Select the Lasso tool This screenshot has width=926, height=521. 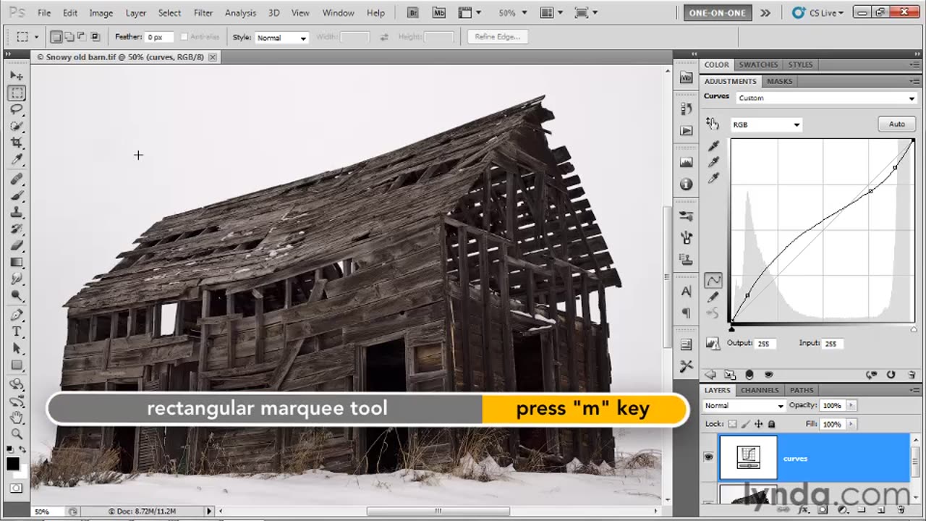tap(17, 109)
